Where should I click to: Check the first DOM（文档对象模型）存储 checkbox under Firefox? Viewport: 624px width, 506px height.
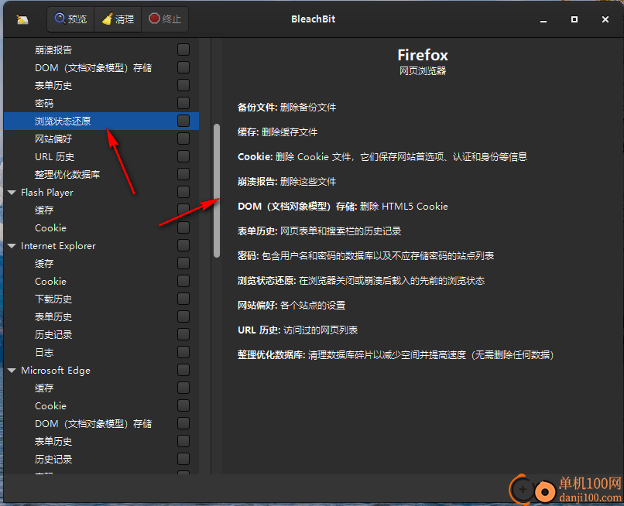coord(183,67)
